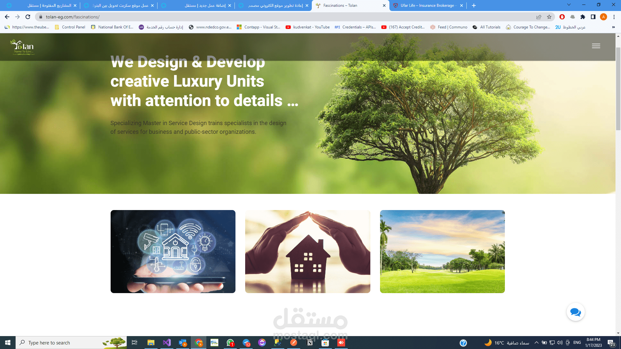The image size is (621, 349).
Task: Open the blue chat bubble widget
Action: coord(575,312)
